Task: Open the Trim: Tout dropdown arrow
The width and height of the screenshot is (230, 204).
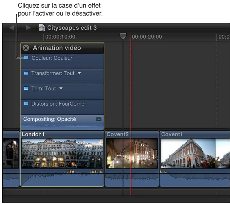Action: pyautogui.click(x=61, y=88)
